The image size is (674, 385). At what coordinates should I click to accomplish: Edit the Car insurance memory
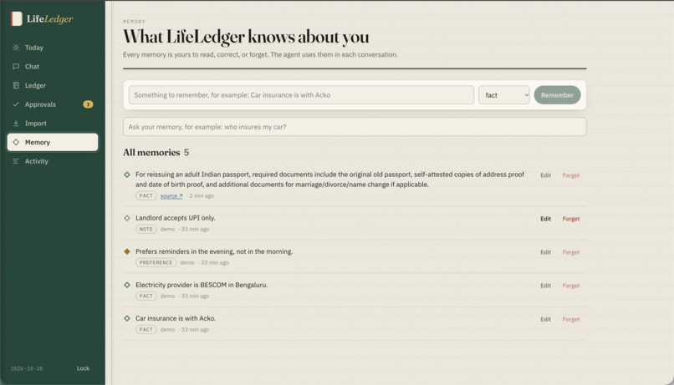click(545, 319)
